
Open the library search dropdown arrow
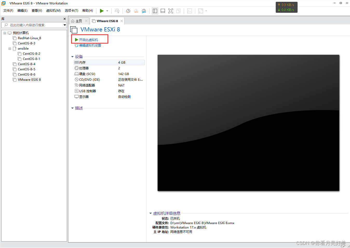[x=65, y=25]
